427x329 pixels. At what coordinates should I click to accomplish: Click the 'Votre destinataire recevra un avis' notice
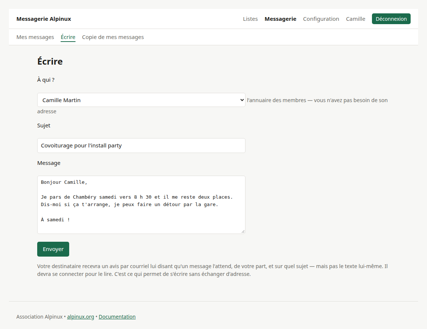212,270
